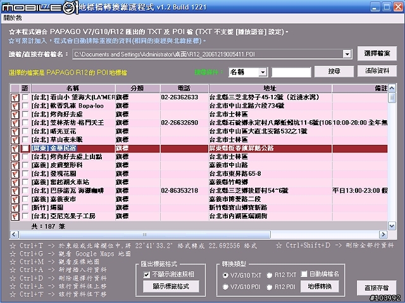405x303 pixels.
Task: Enable 自動編檔名 checkbox
Action: pos(304,274)
